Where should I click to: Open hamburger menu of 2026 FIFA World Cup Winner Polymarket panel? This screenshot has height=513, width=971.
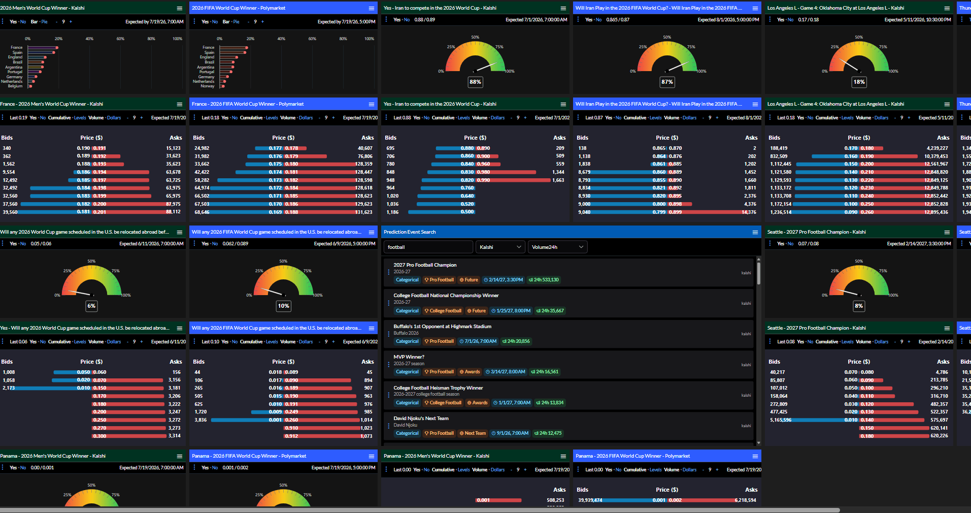click(372, 8)
